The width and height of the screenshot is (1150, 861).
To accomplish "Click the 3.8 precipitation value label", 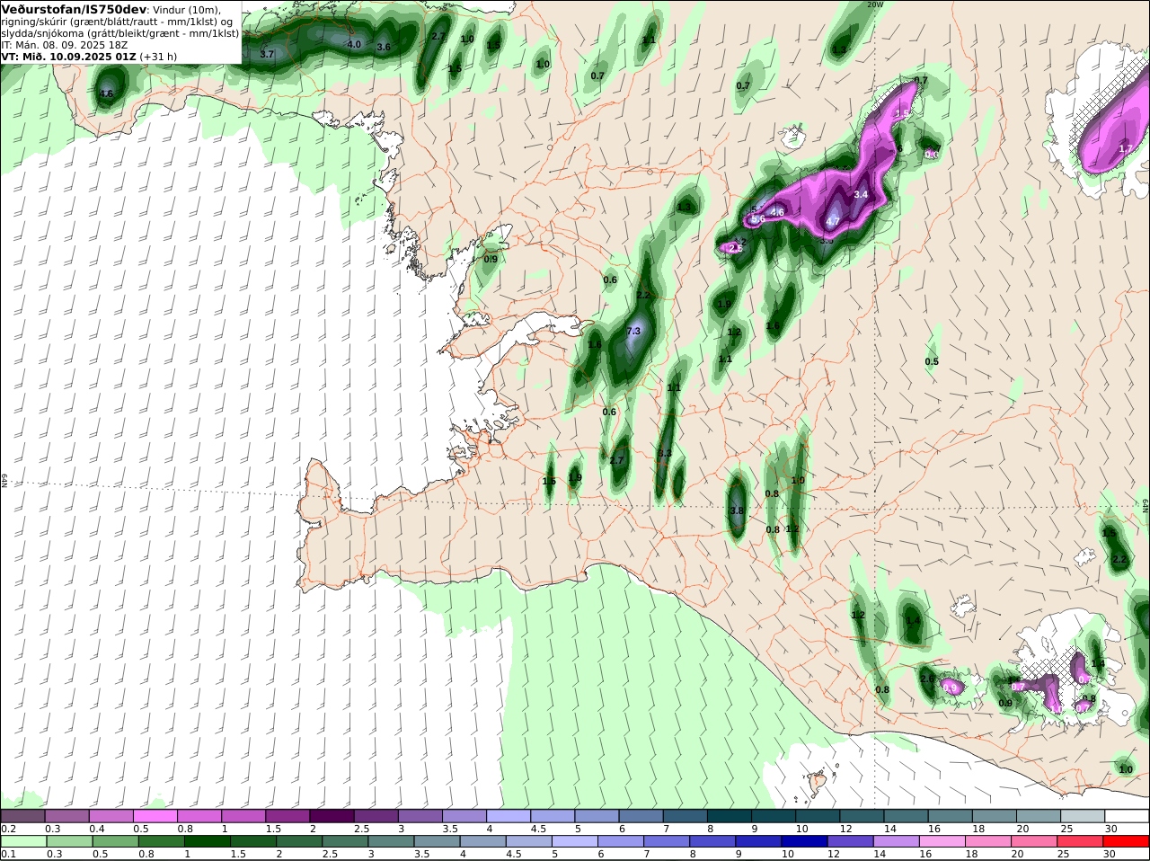I will (x=737, y=510).
